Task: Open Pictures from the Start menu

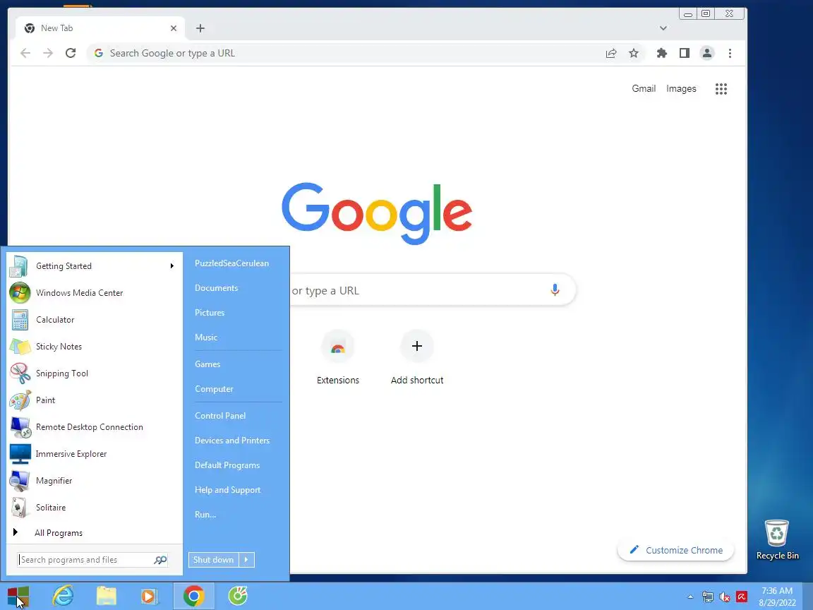Action: 210,313
